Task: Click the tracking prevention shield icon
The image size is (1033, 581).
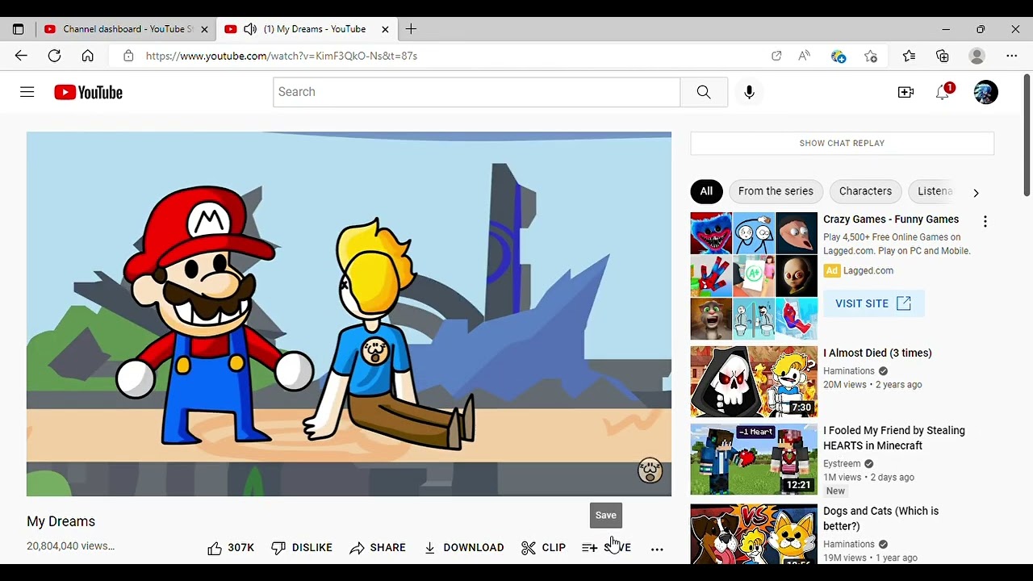Action: (839, 56)
